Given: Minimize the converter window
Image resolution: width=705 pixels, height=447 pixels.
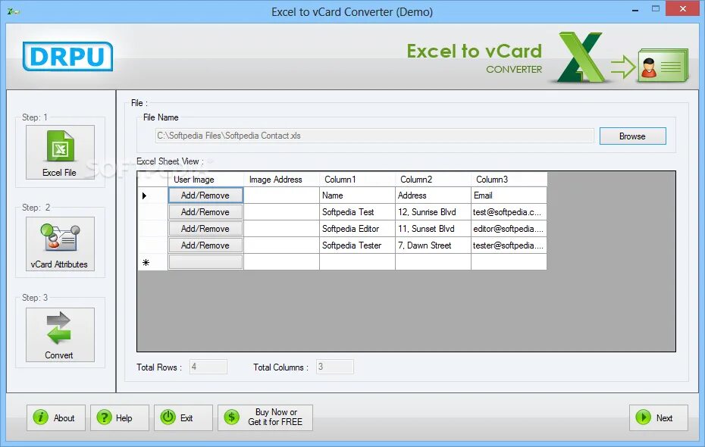Looking at the screenshot, I should click(635, 9).
